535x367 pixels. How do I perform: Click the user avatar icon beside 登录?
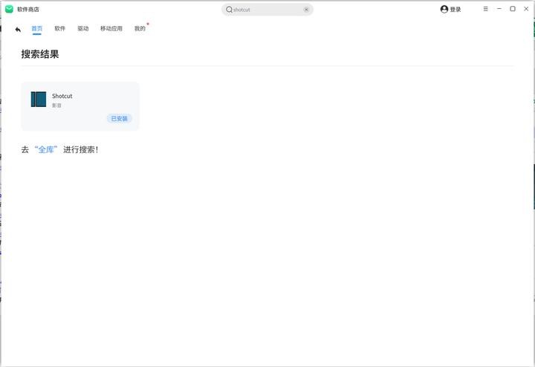tap(444, 10)
